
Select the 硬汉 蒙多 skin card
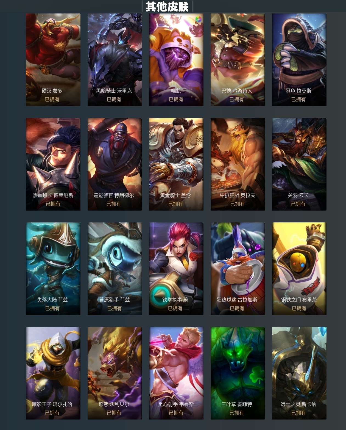53,60
